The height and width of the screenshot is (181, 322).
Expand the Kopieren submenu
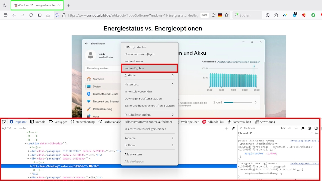click(150, 138)
